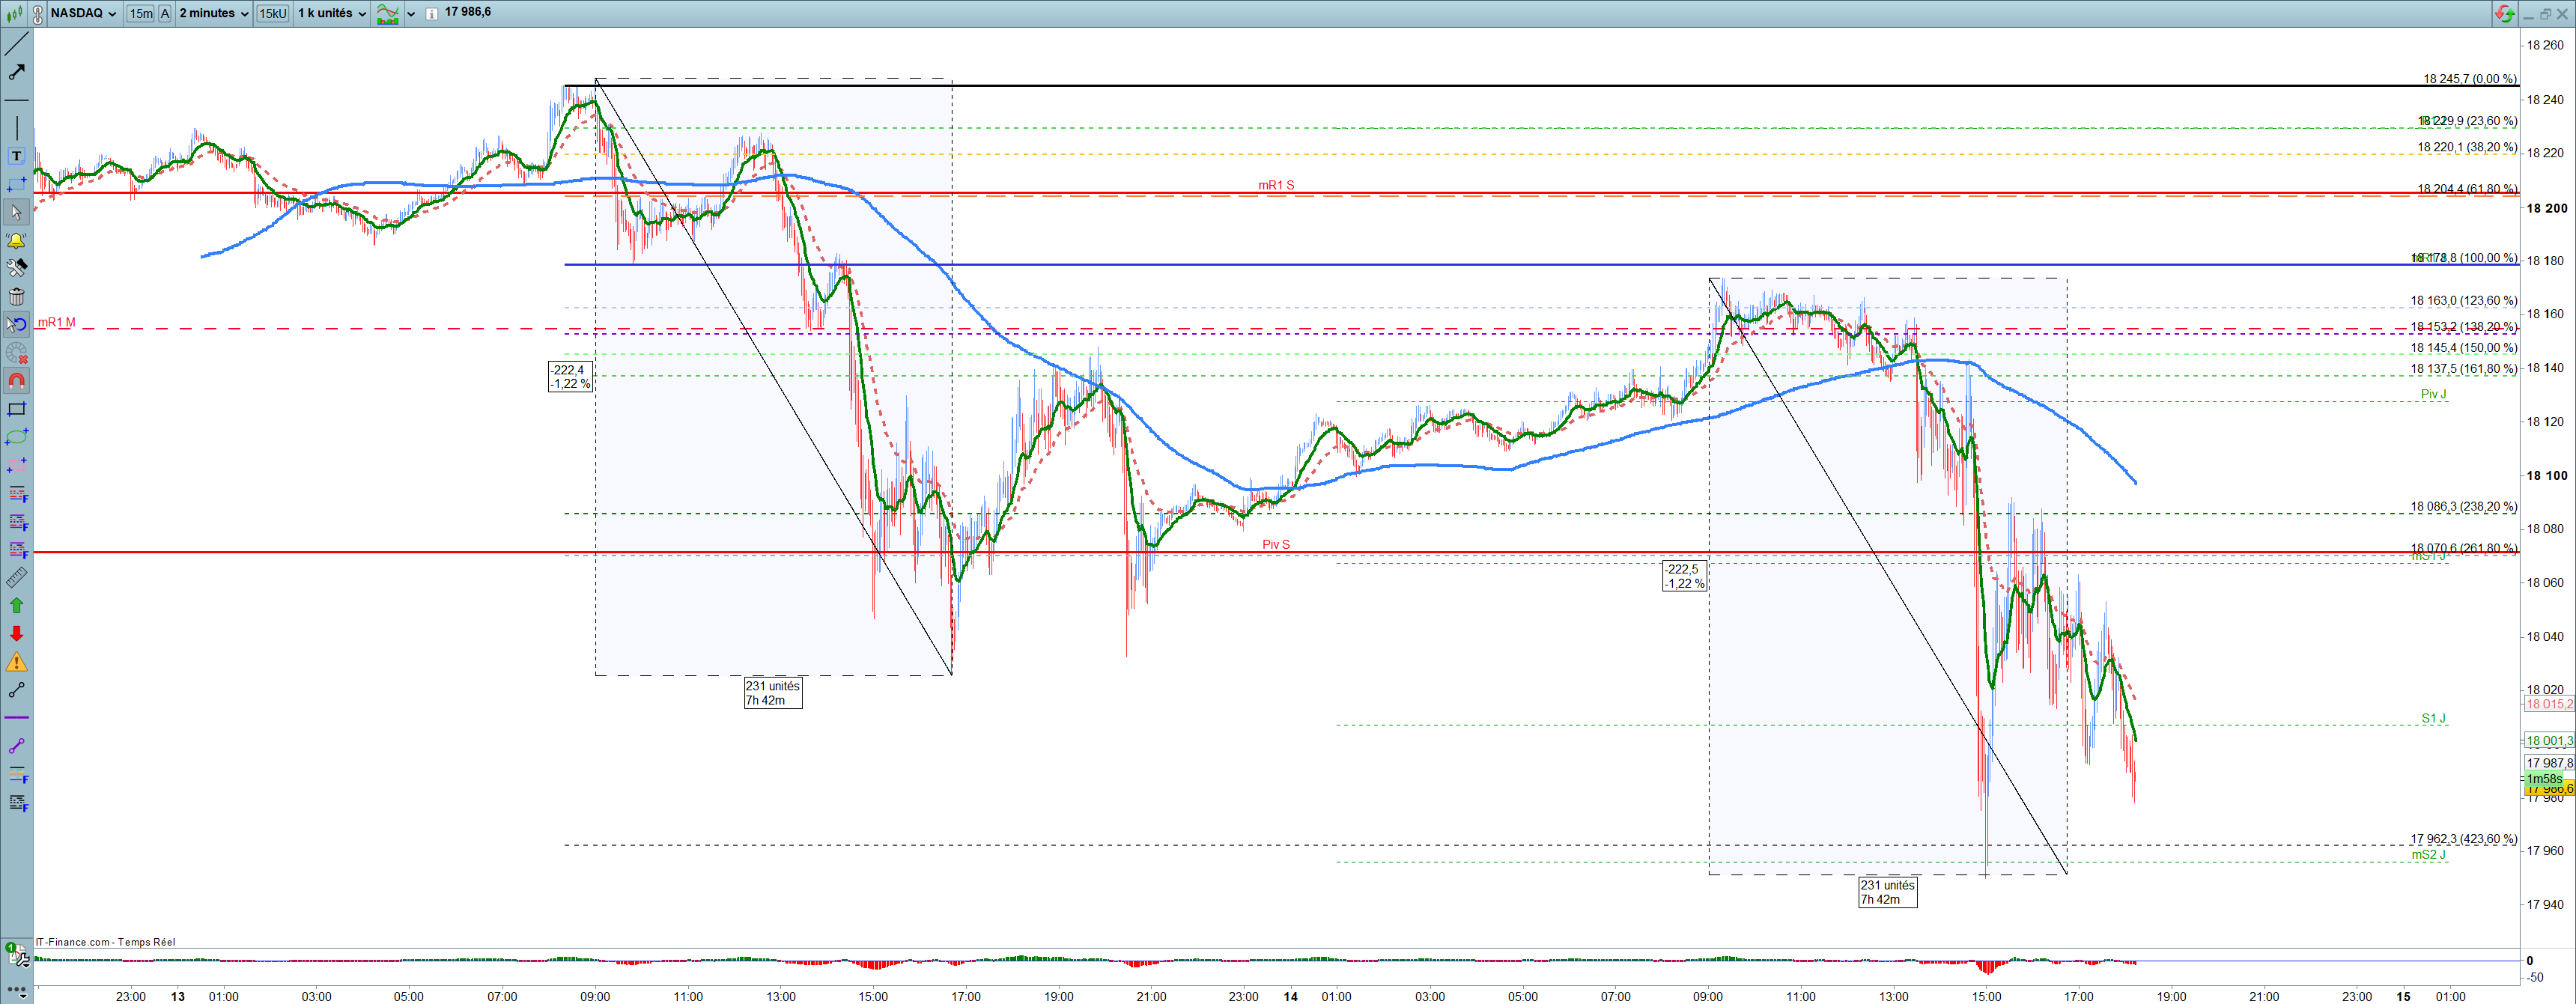Open the indicators chart icon menu
The width and height of the screenshot is (2576, 1004).
(387, 13)
